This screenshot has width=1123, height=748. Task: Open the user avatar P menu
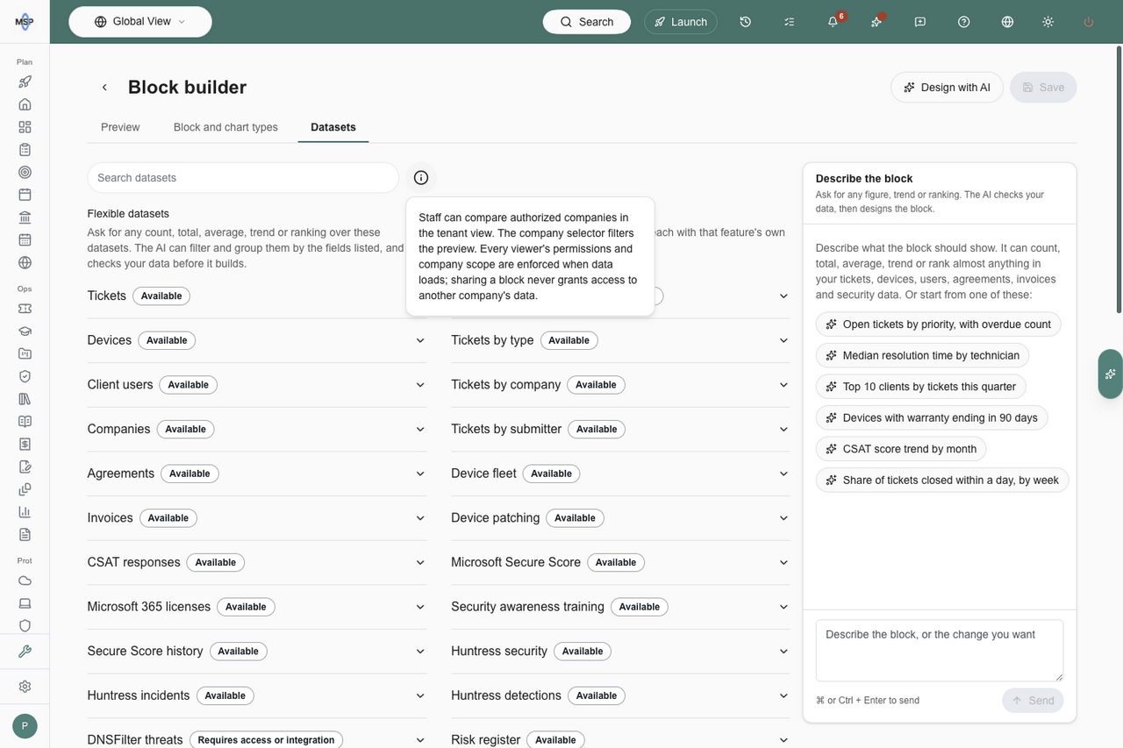click(25, 726)
